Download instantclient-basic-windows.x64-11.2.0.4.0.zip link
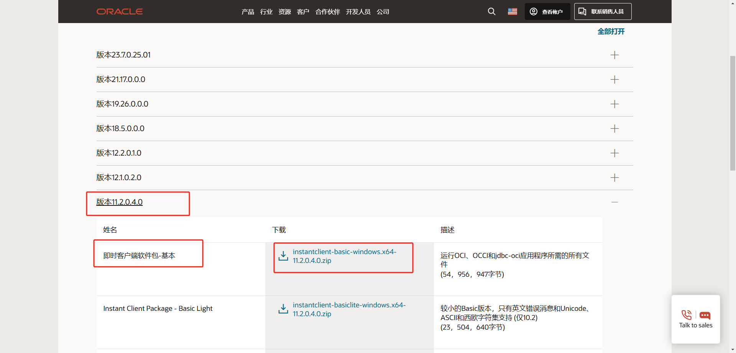 pos(344,256)
